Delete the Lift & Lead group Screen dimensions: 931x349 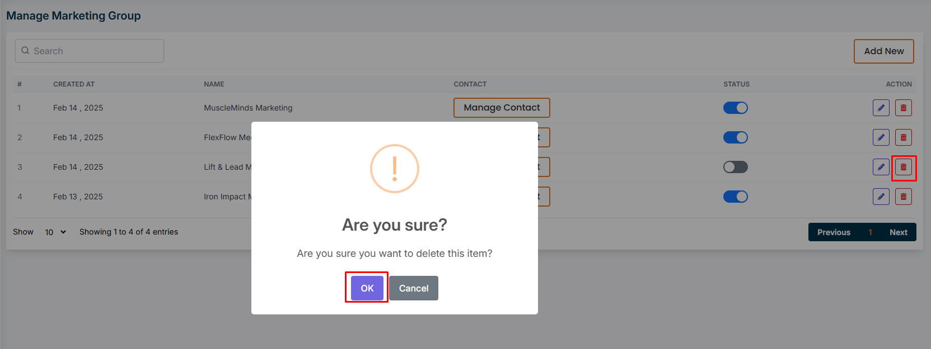(x=903, y=167)
